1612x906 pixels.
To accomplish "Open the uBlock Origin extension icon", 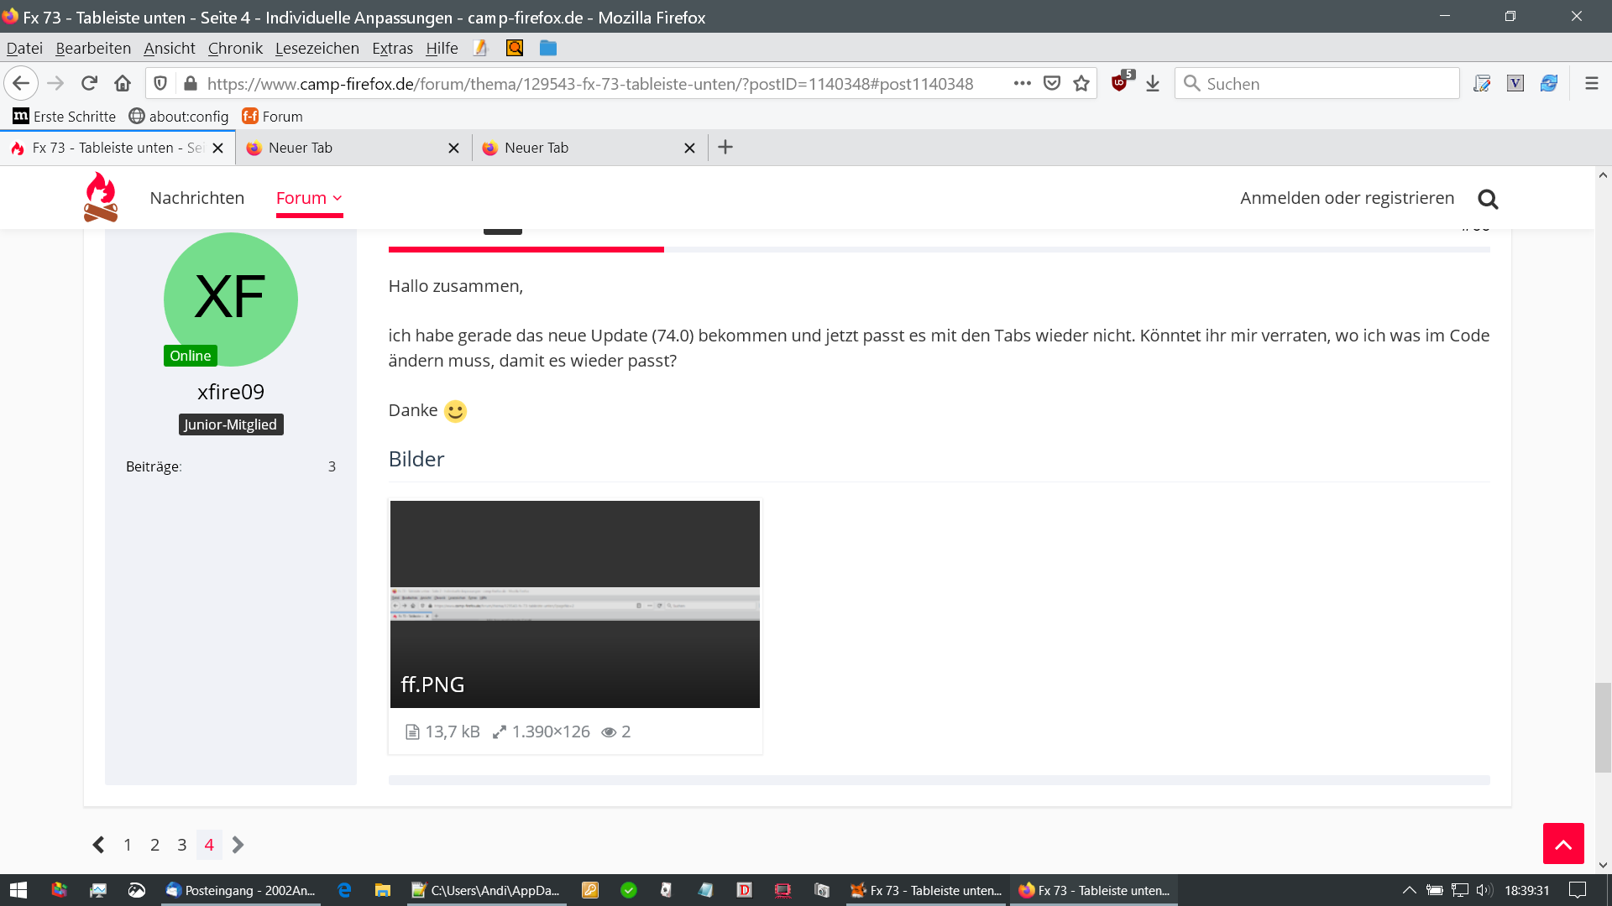I will 1119,83.
